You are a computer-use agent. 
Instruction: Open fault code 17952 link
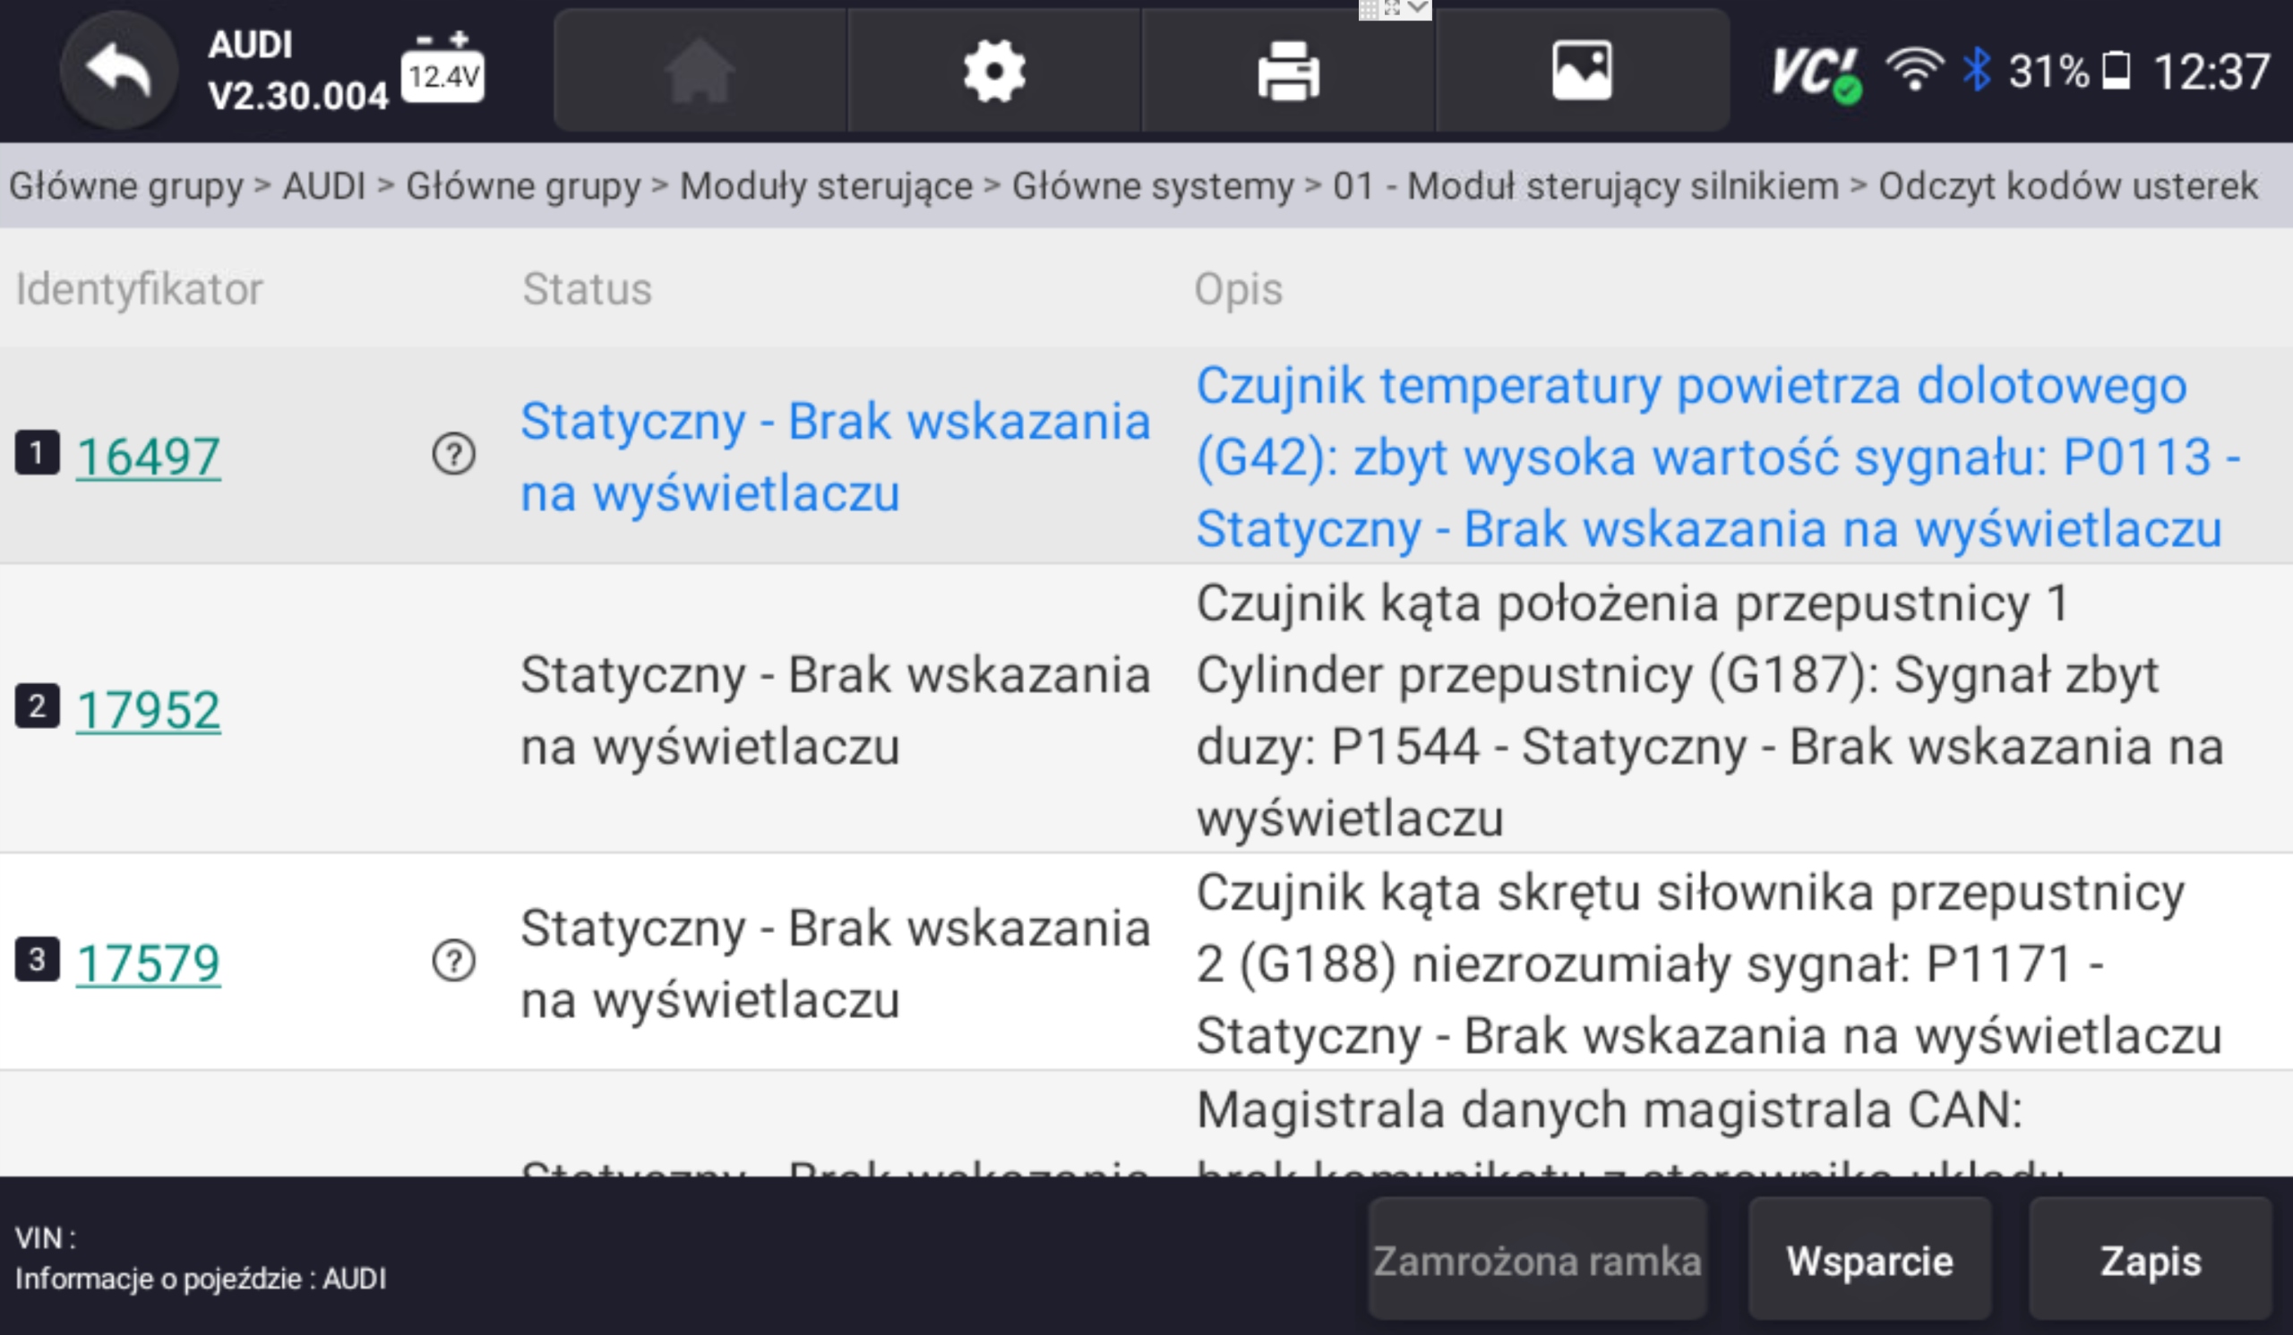click(x=148, y=709)
